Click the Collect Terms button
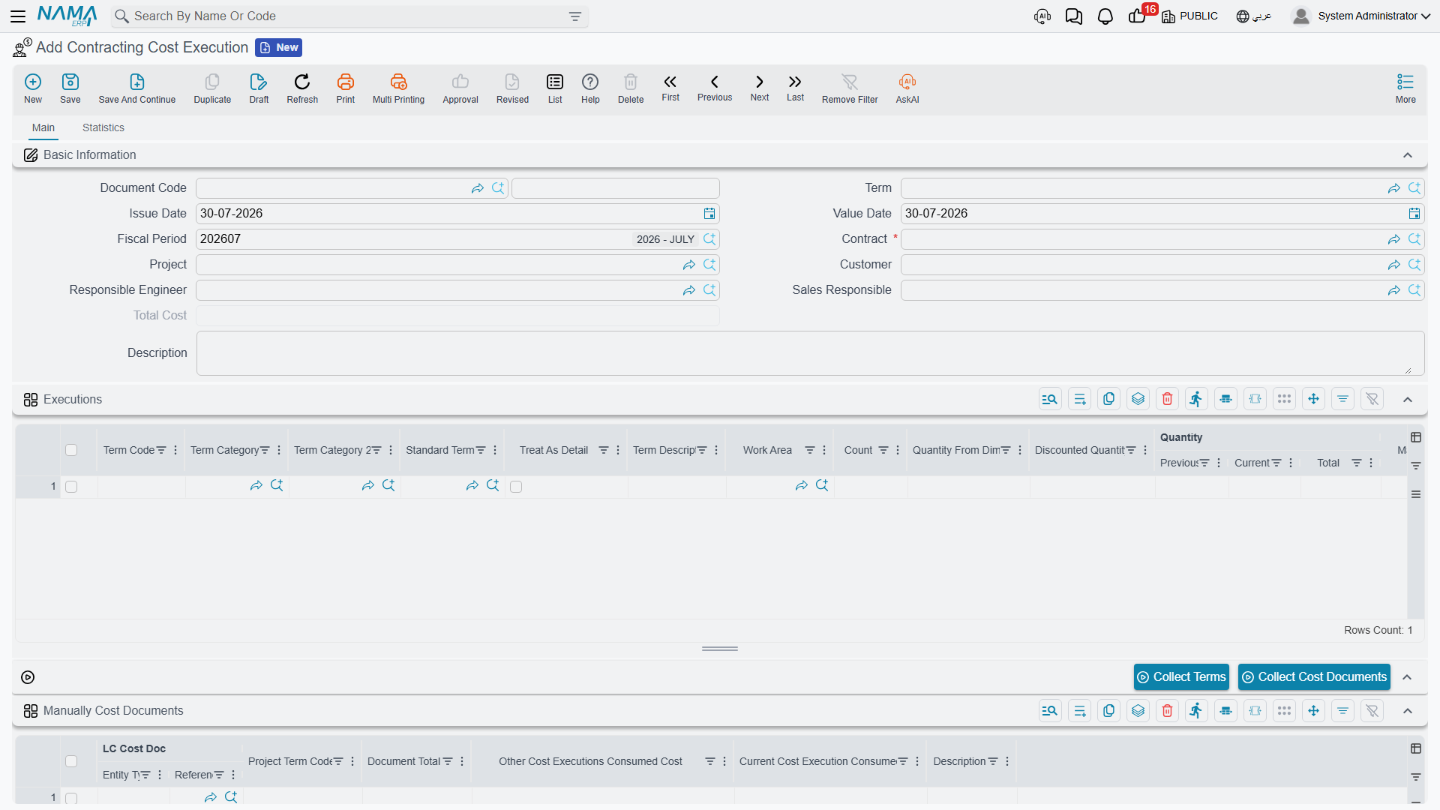Viewport: 1440px width, 810px height. 1181,677
